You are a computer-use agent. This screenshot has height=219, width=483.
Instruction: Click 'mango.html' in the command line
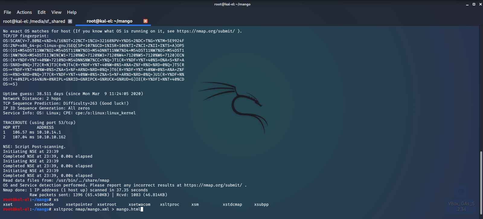[x=129, y=209]
